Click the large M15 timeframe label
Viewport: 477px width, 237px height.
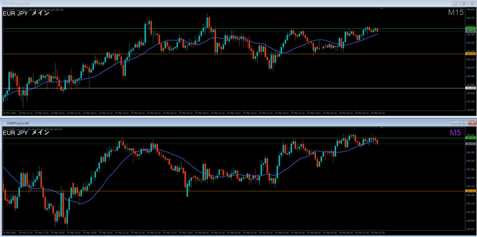point(456,13)
